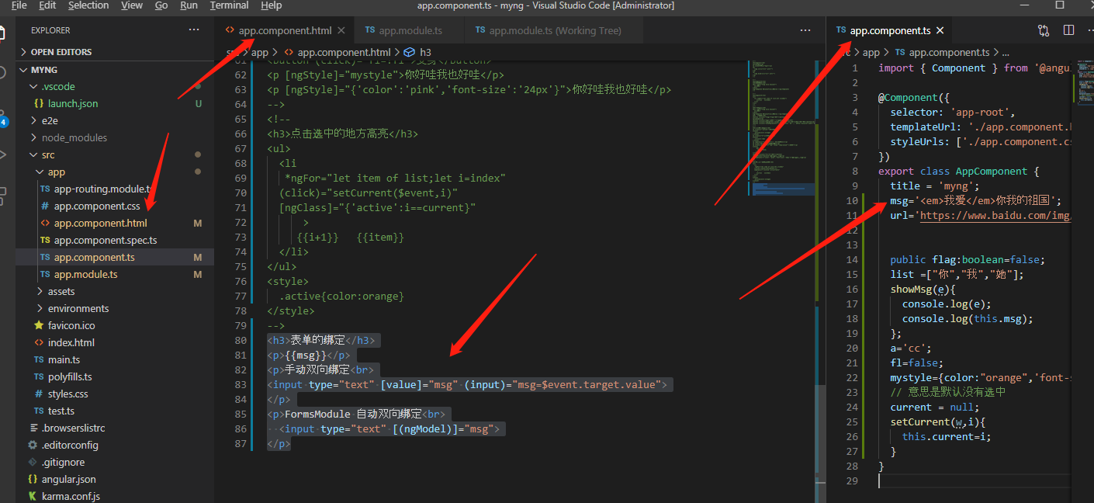1094x503 pixels.
Task: Click the ngModel input line 86
Action: tap(389, 428)
